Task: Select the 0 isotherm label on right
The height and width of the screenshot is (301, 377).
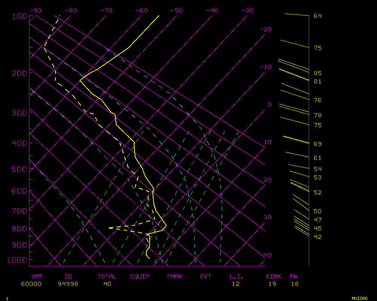Action: point(269,105)
